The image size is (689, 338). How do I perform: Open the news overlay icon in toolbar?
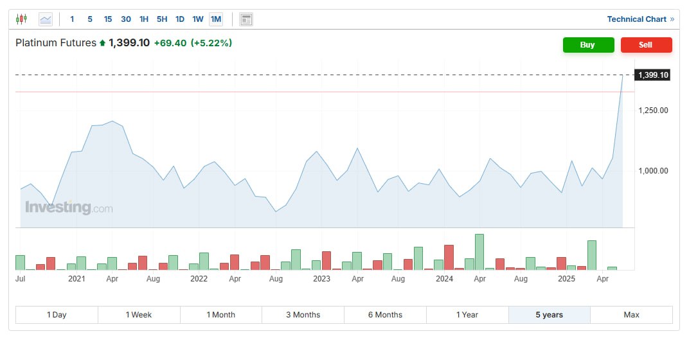[246, 19]
